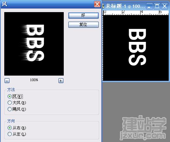The width and height of the screenshot is (170, 142).
Task: Confirm the Wind filter with 好 button
Action: pyautogui.click(x=83, y=15)
